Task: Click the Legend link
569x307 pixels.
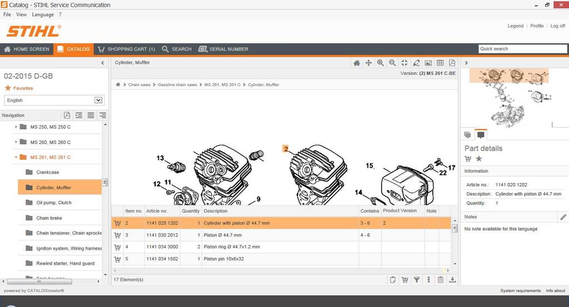Action: coord(515,26)
